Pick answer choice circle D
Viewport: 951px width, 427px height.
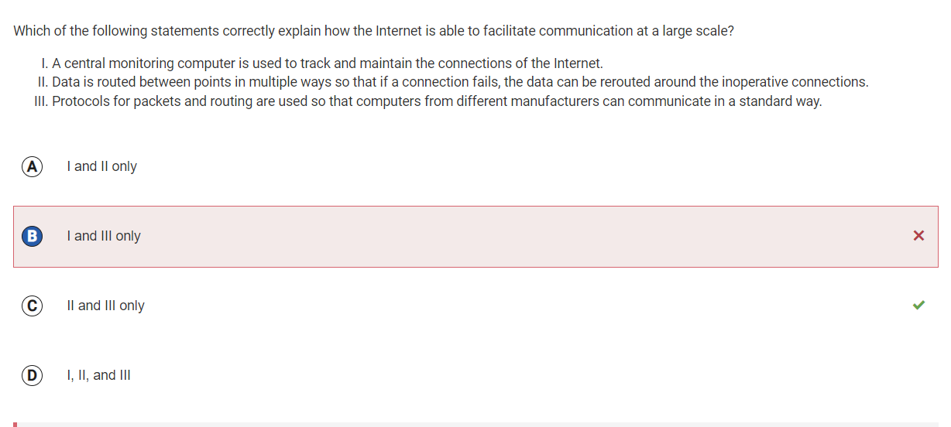click(32, 375)
